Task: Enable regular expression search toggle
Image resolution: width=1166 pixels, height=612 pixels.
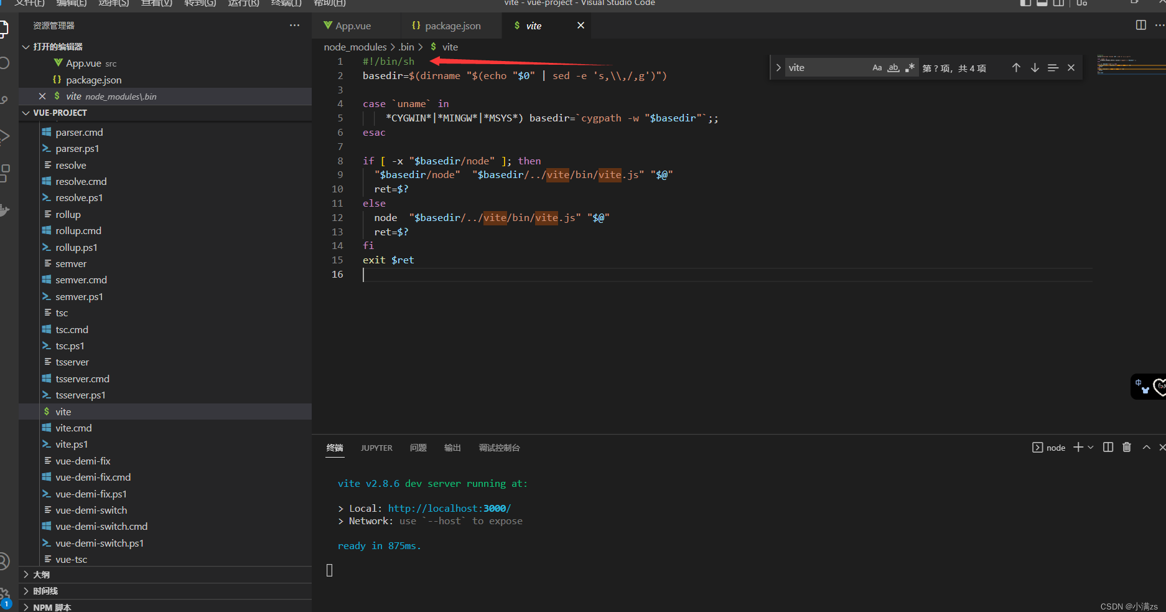Action: click(910, 68)
